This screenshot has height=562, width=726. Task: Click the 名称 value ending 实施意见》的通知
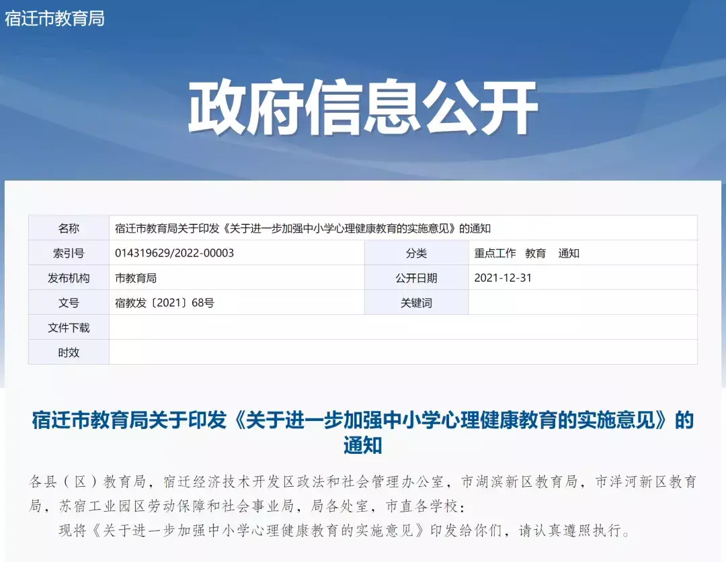point(302,228)
